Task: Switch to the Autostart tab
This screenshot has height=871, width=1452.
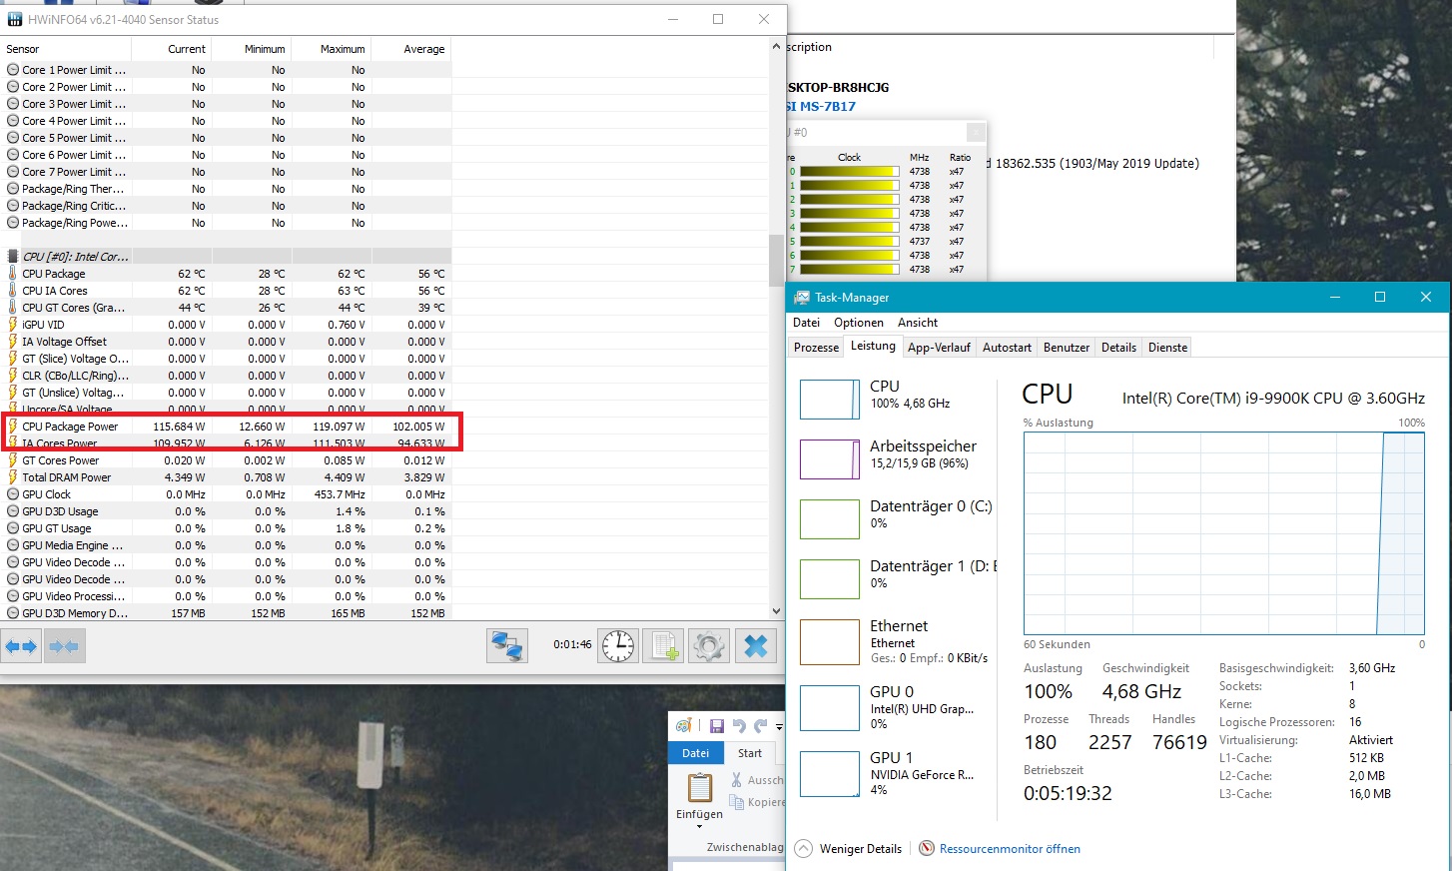Action: [x=1007, y=348]
